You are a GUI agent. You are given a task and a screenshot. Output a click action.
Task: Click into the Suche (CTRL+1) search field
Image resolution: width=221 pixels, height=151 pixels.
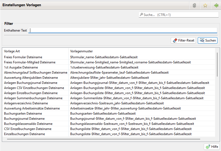click(180, 15)
